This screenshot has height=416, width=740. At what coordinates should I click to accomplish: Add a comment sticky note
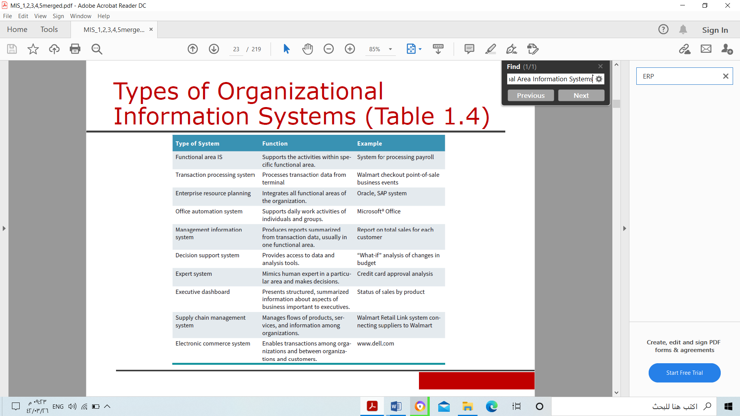(x=469, y=49)
